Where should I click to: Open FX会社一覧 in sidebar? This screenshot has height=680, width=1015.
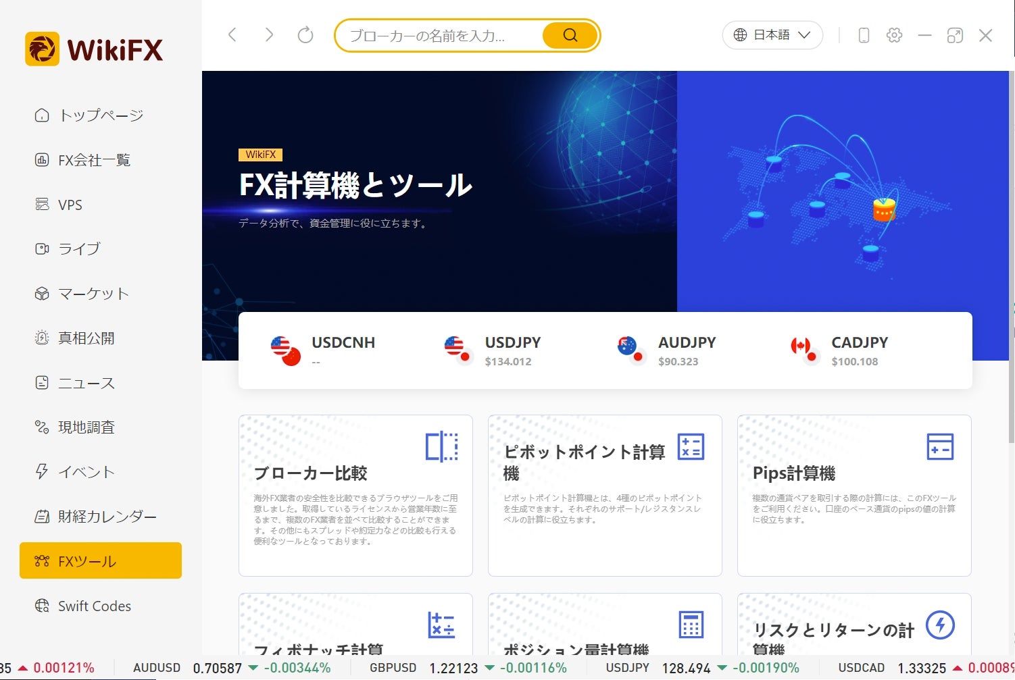(101, 160)
